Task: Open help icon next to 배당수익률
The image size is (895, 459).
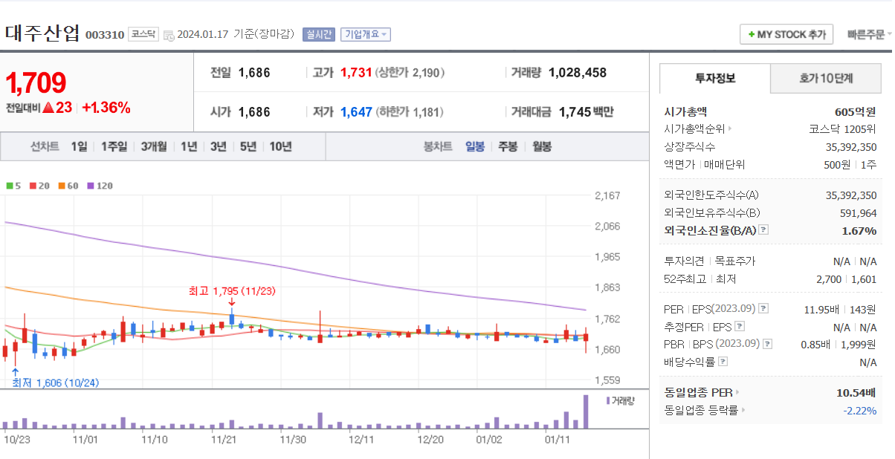Action: pos(723,362)
